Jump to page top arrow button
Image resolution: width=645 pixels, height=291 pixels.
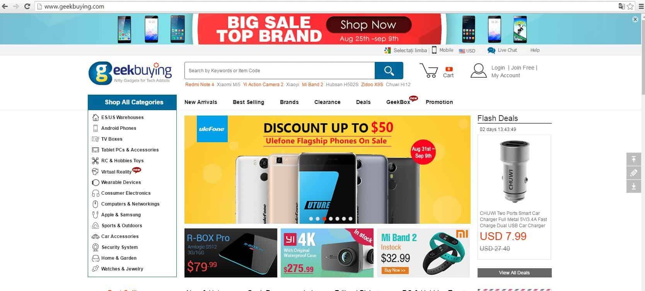(633, 159)
